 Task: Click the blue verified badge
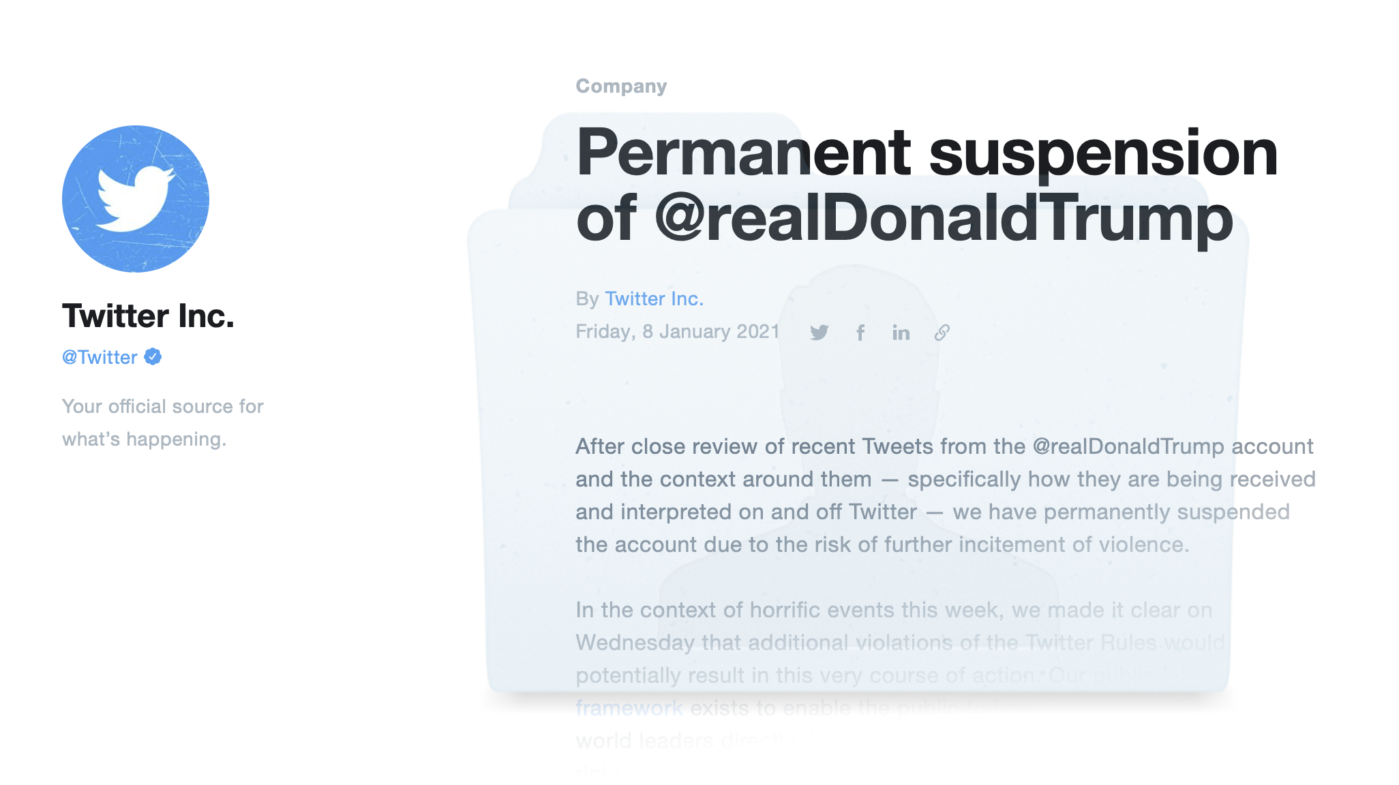pos(153,356)
